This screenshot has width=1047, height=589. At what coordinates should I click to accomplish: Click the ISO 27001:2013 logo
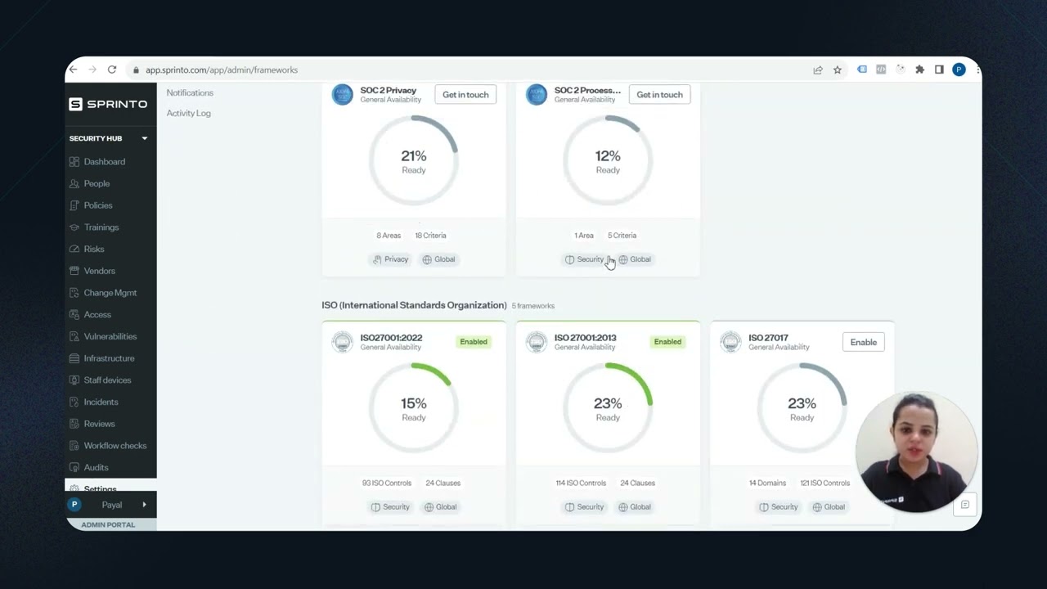[x=537, y=342]
